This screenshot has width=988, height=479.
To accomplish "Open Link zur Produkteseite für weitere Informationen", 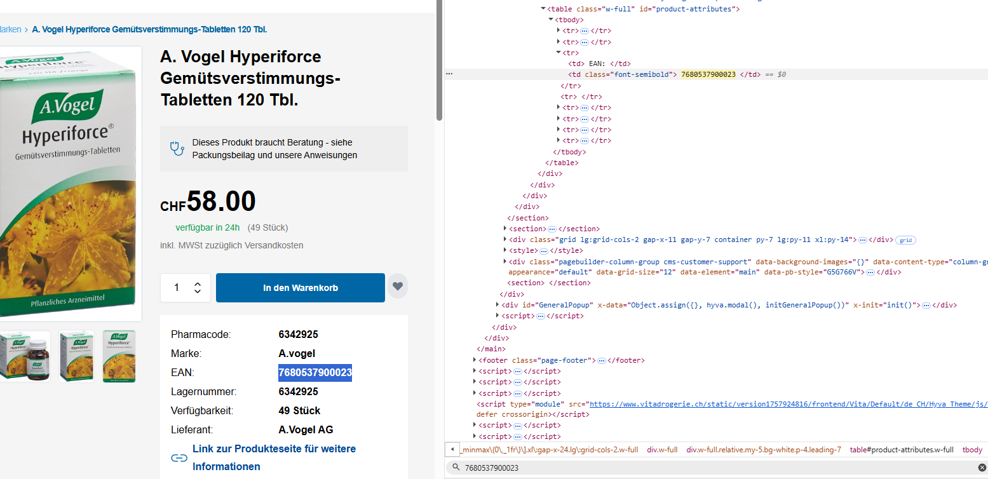I will coord(274,457).
